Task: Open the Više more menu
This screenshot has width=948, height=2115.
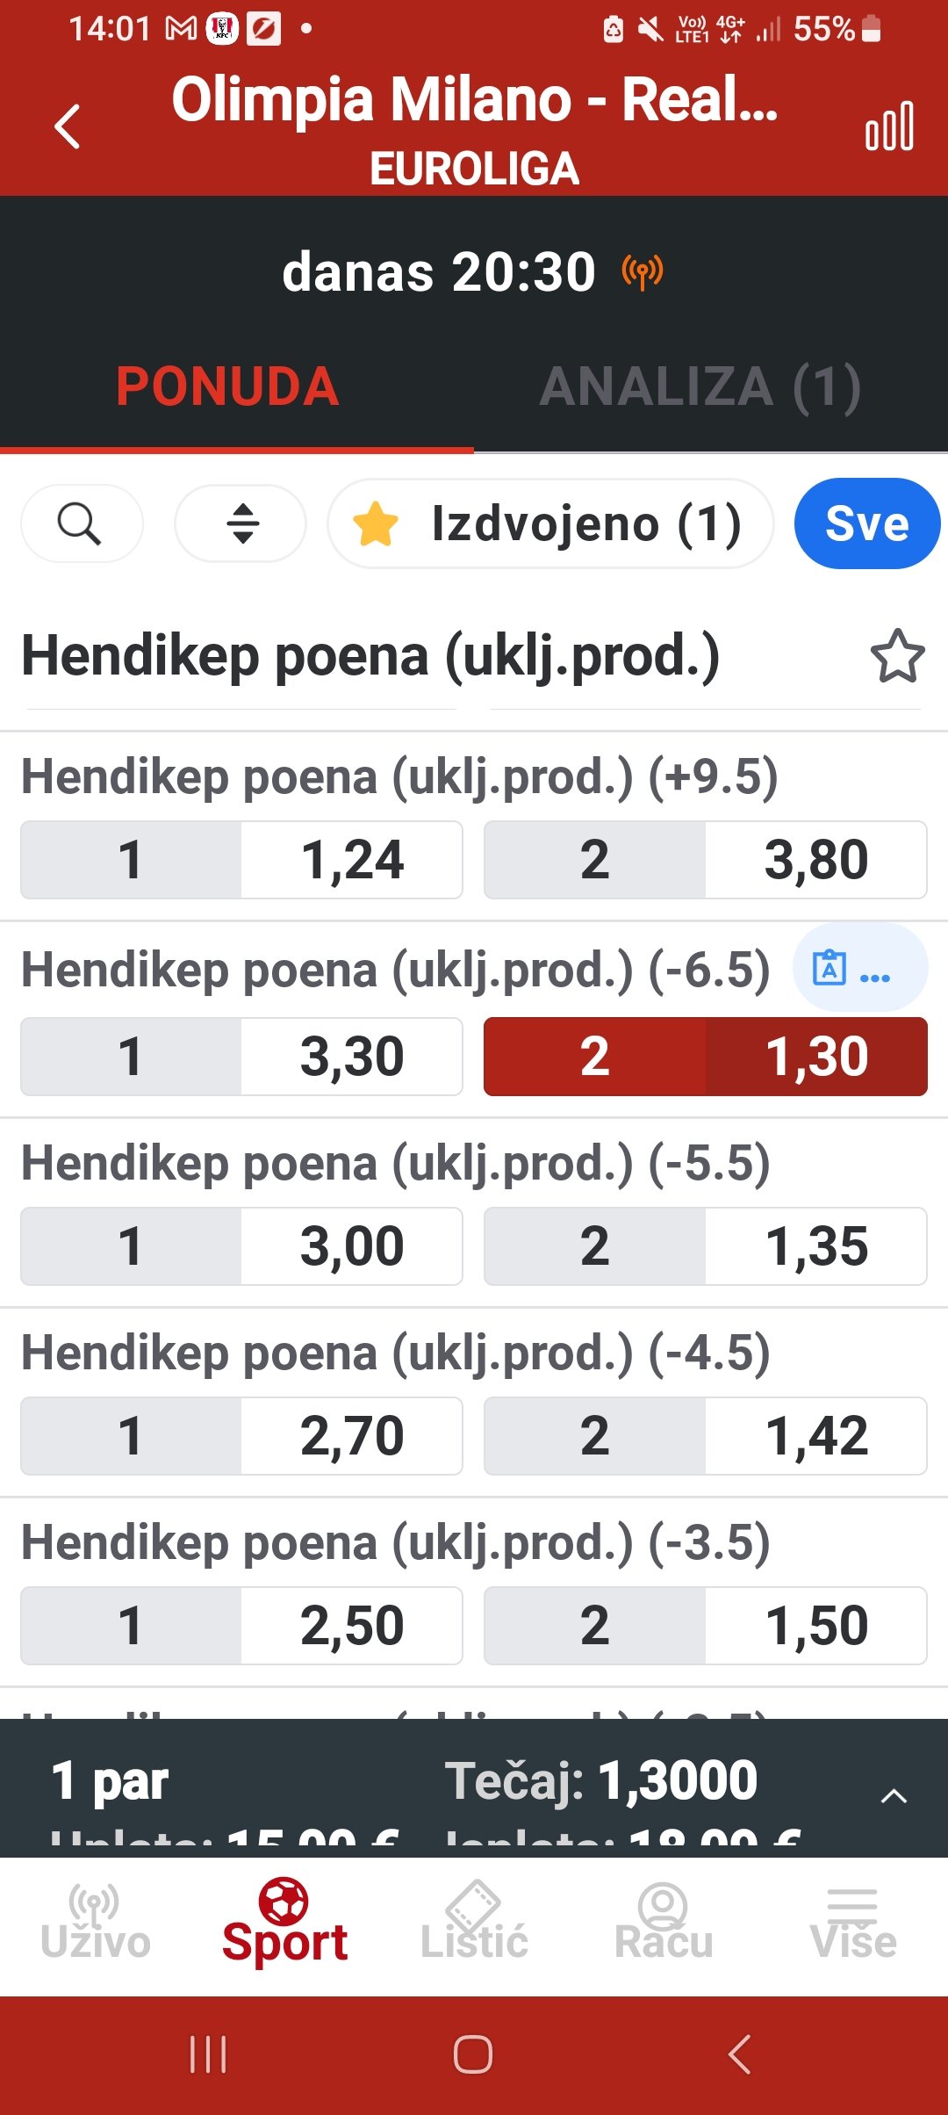Action: [853, 1924]
